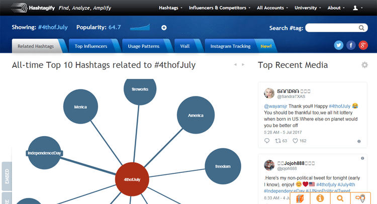
Task: Focus the Search #tag input field
Action: click(x=336, y=28)
